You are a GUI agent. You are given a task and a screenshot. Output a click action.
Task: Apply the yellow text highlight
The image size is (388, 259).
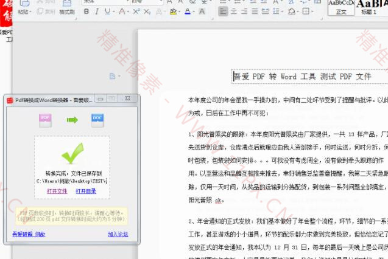[173, 12]
